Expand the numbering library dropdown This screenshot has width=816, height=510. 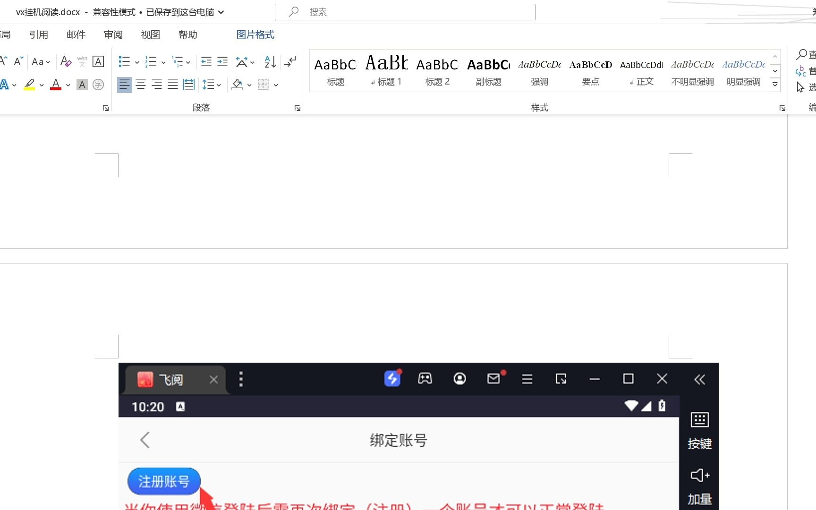(163, 62)
